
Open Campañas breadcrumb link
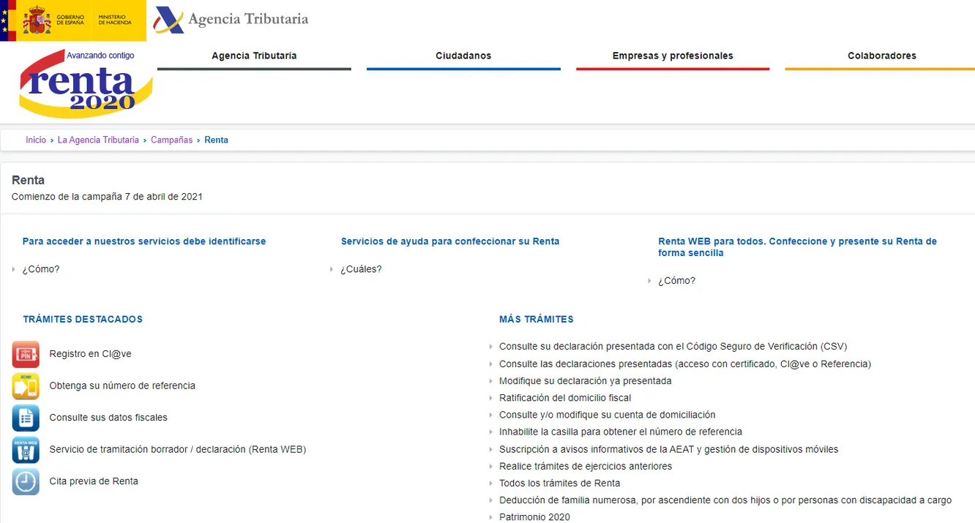171,140
